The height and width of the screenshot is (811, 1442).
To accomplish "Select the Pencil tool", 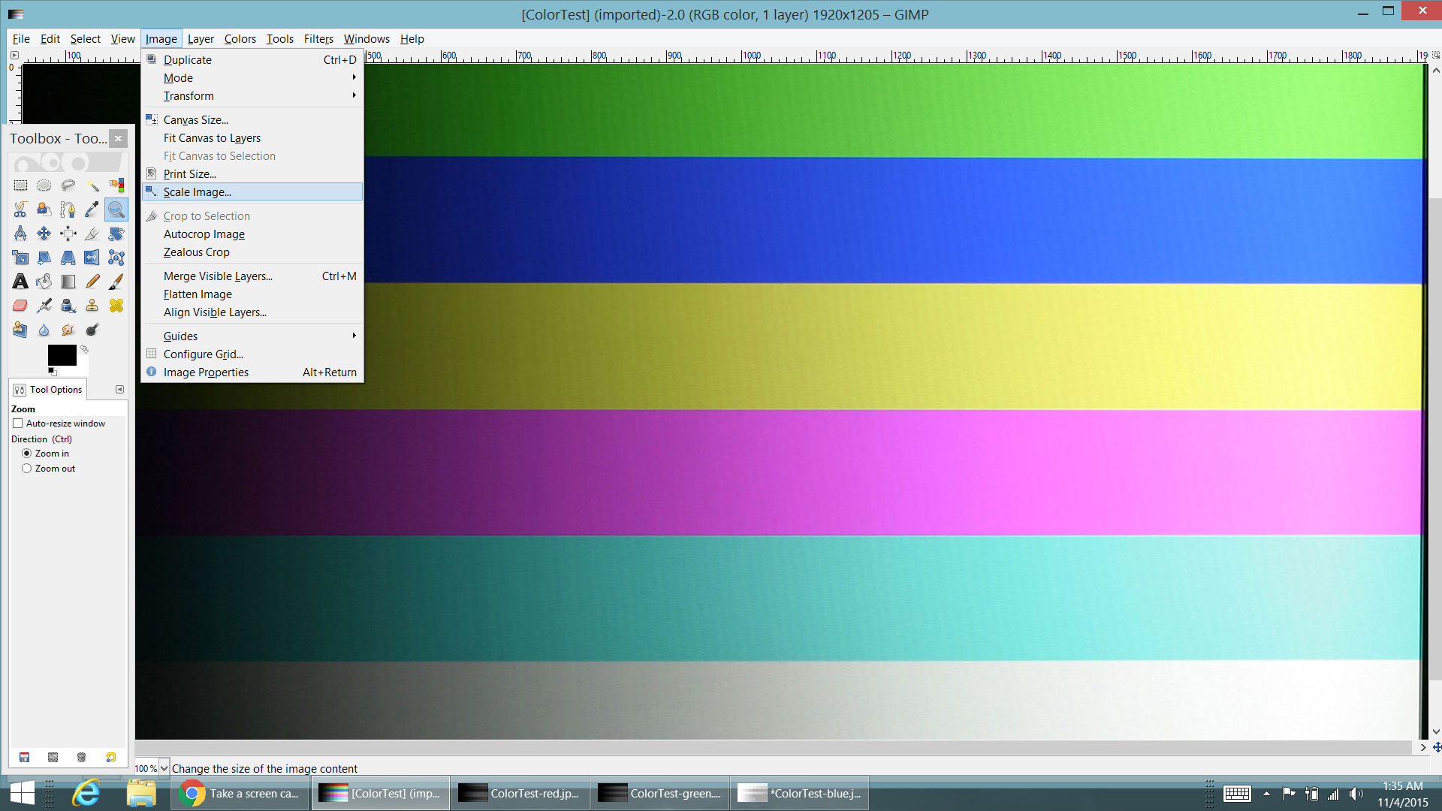I will pyautogui.click(x=92, y=282).
